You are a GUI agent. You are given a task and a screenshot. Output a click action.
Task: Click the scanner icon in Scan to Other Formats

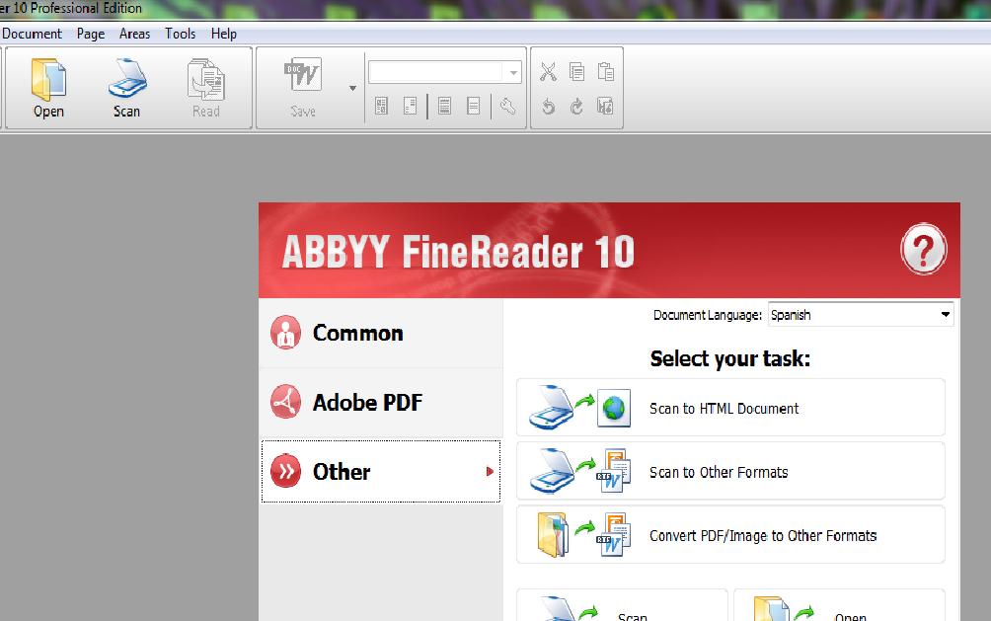point(552,471)
